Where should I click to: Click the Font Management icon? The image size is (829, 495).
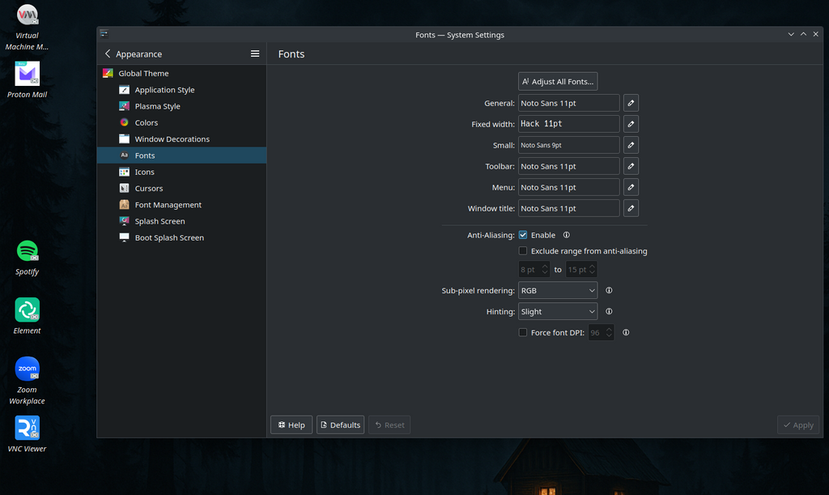coord(124,204)
